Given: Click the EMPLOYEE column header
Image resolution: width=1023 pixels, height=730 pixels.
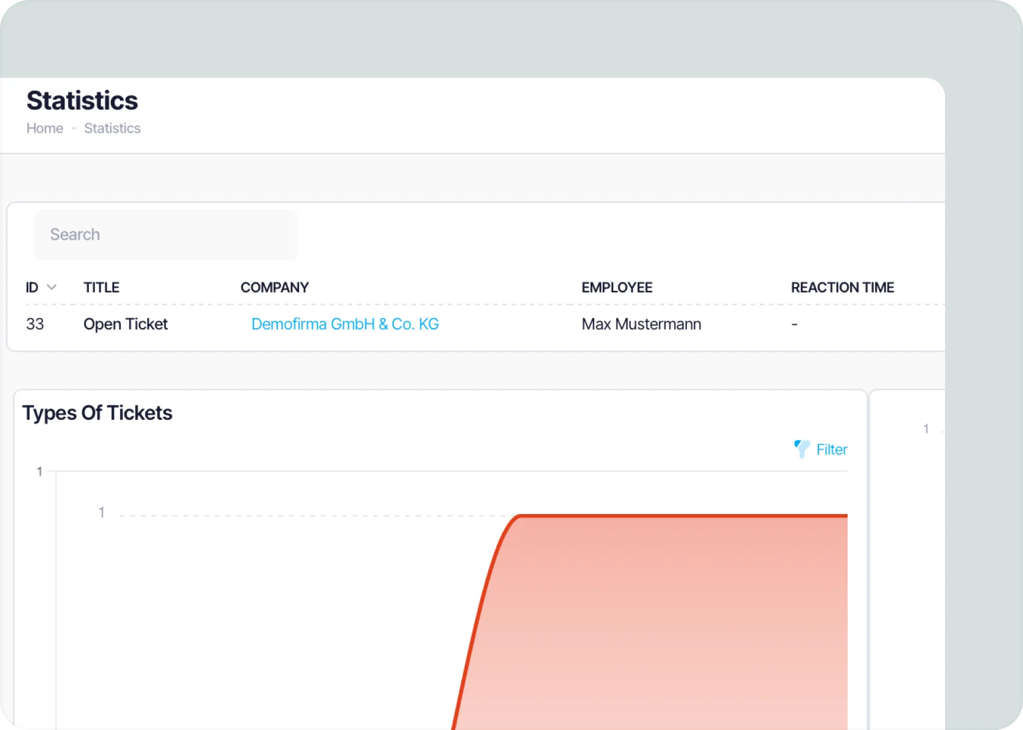Looking at the screenshot, I should click(617, 287).
